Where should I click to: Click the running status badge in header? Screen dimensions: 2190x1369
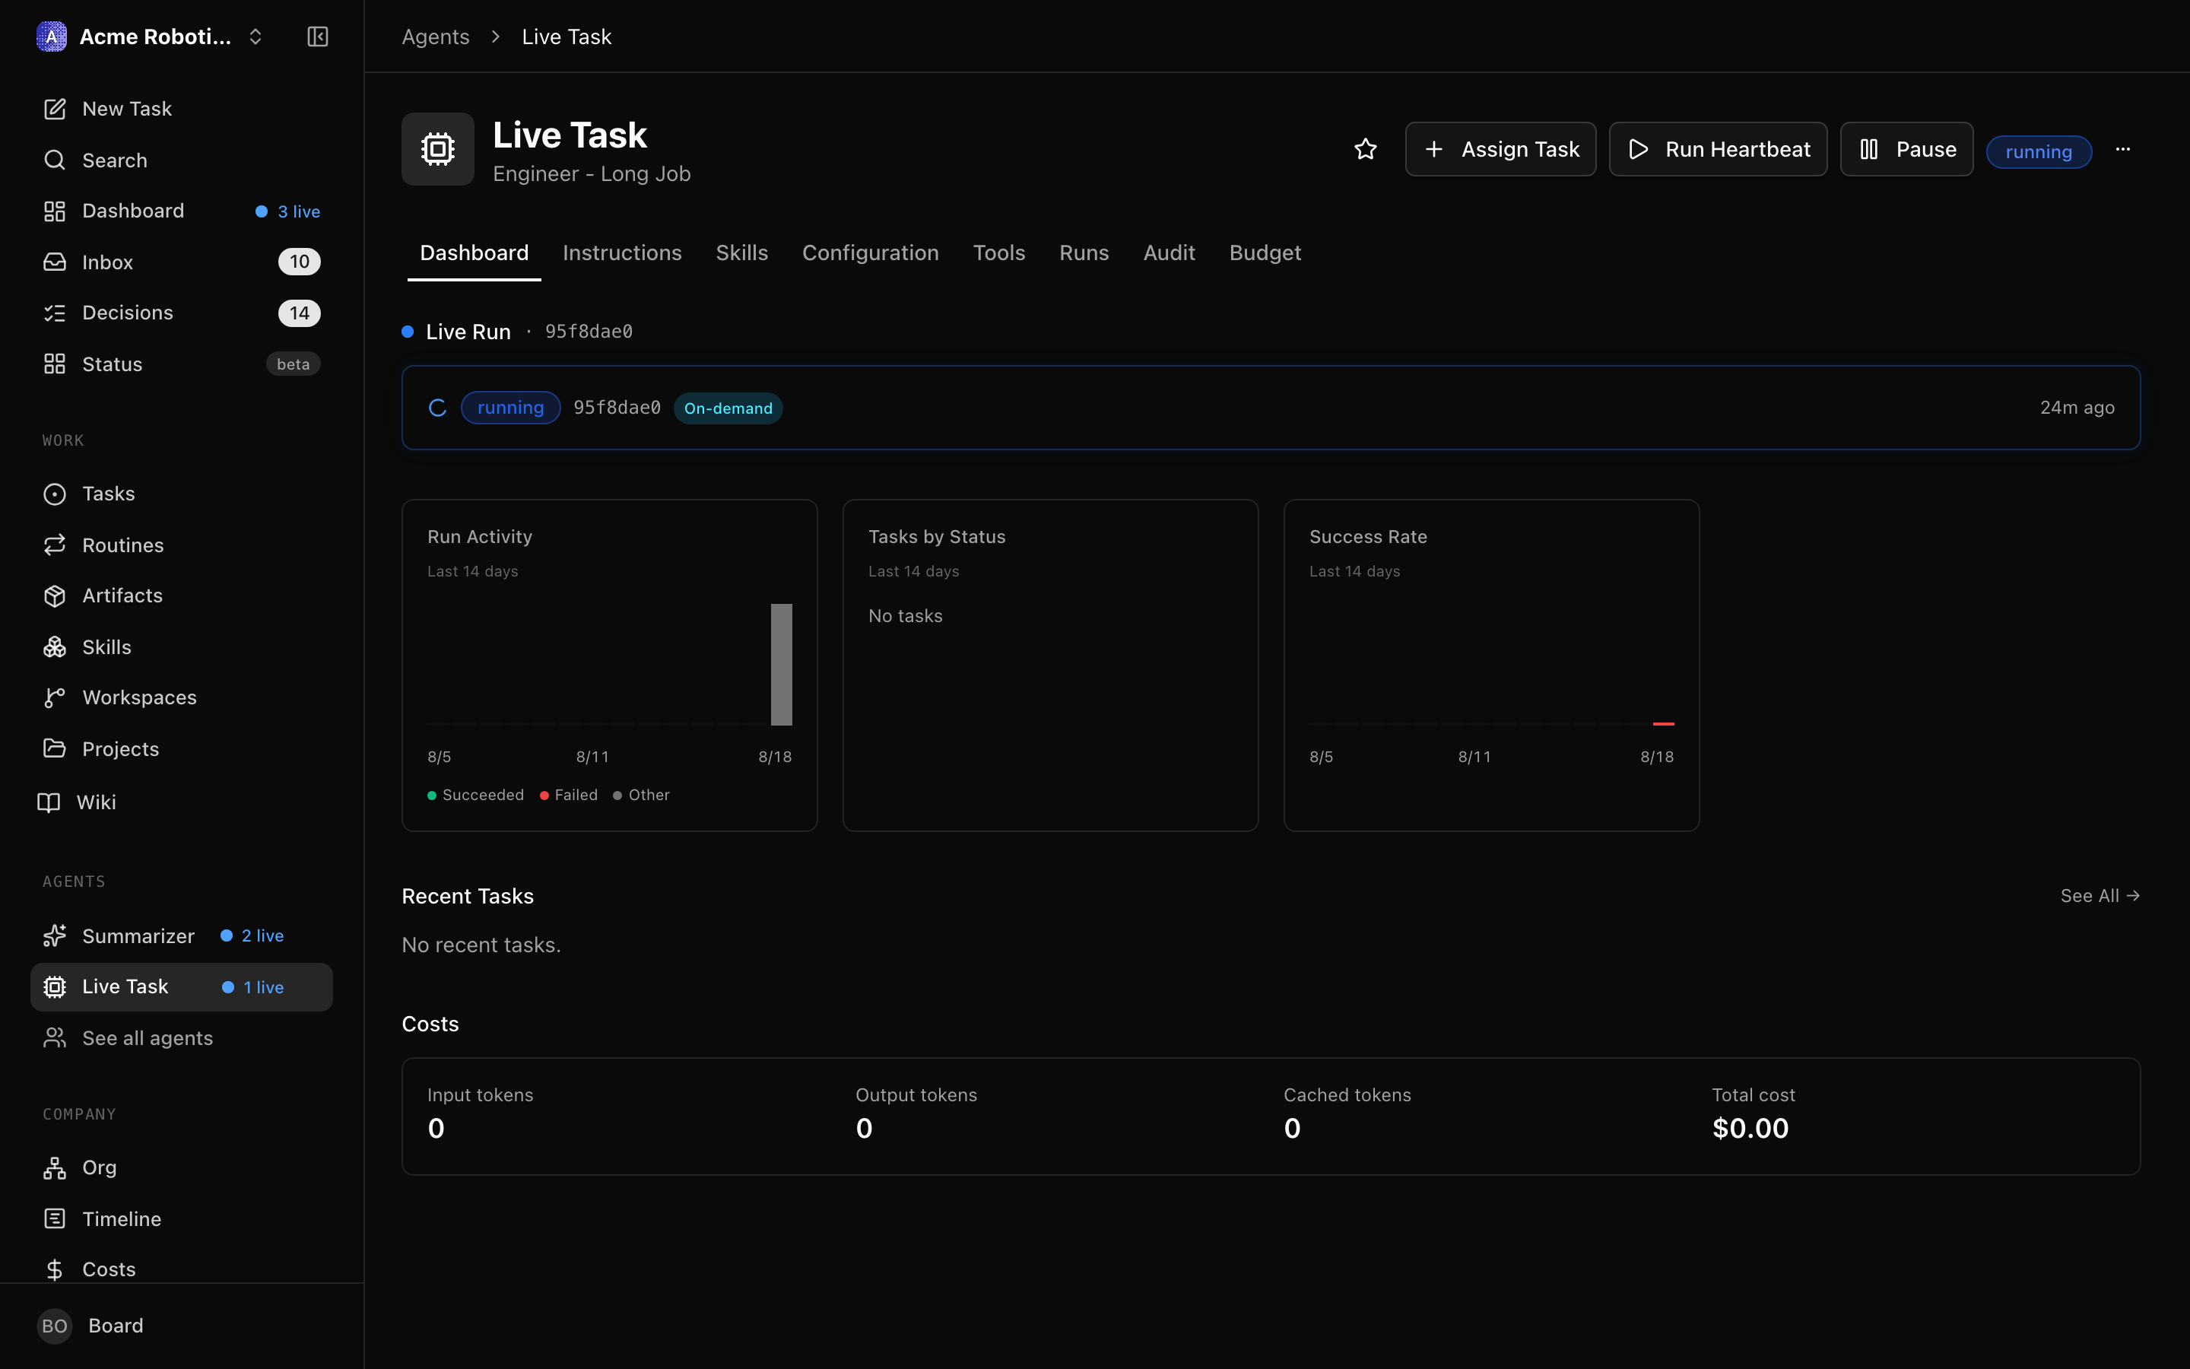[x=2039, y=152]
